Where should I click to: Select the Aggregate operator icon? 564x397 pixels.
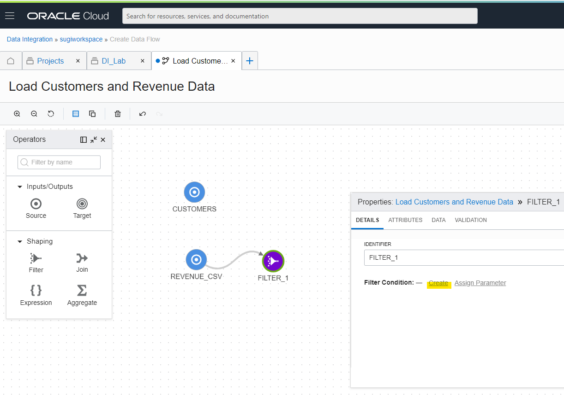click(82, 290)
